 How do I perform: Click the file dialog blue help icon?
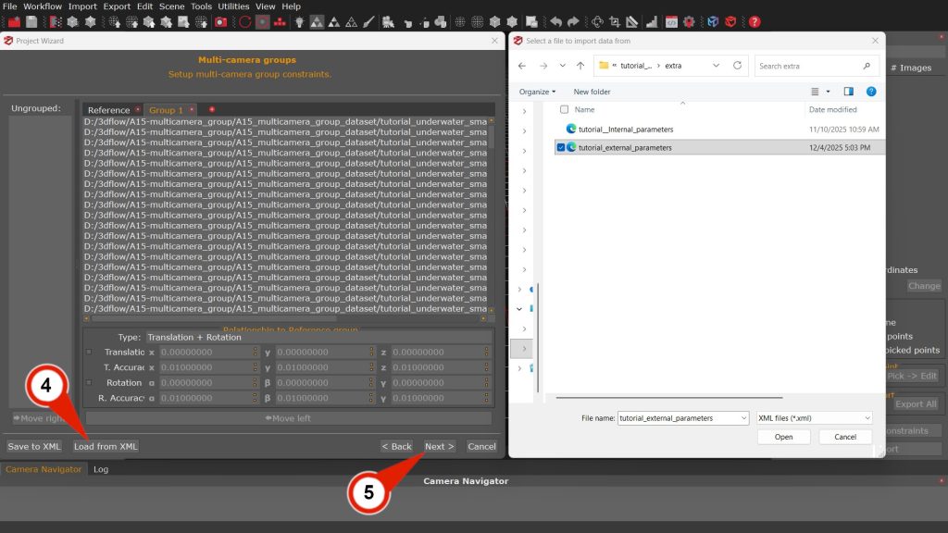(871, 92)
